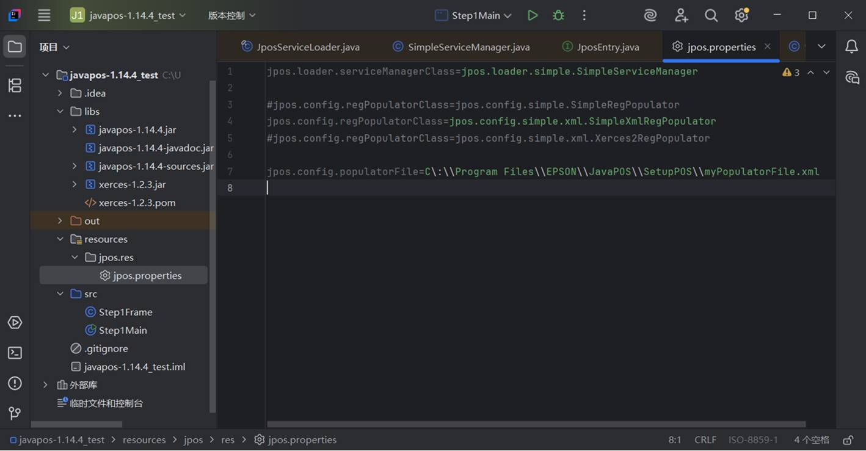Switch to the SimpleServiceManager.java tab
866x451 pixels.
(x=461, y=46)
